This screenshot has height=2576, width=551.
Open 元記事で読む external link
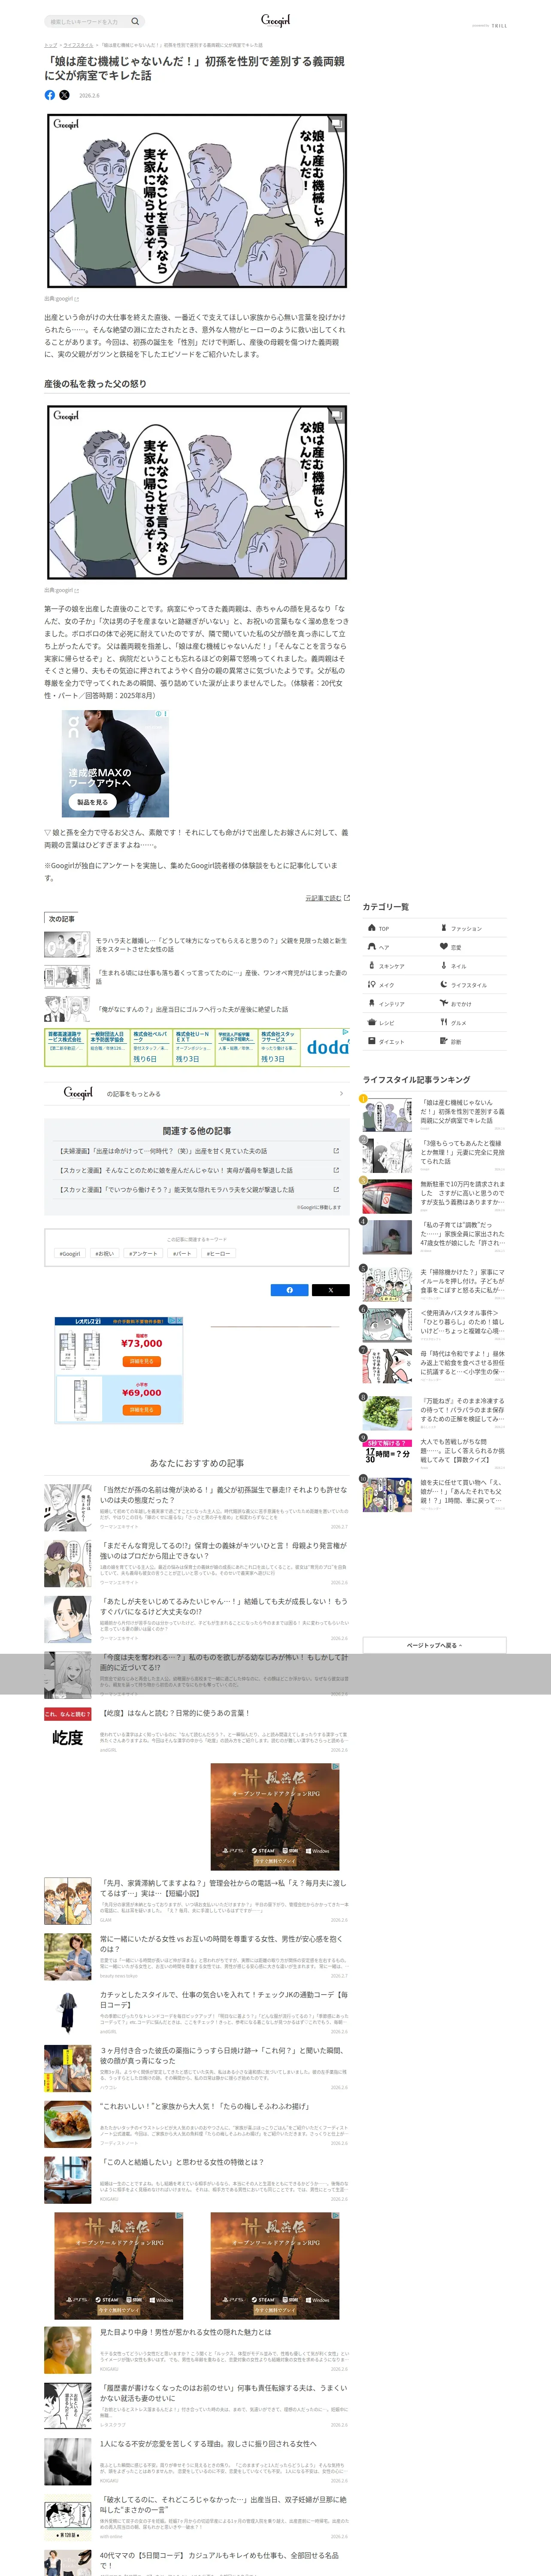tap(327, 898)
